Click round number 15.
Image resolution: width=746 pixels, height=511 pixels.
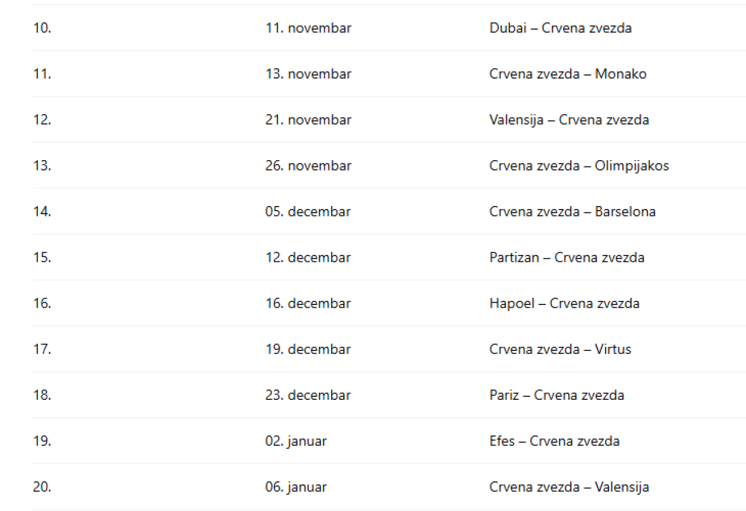42,258
